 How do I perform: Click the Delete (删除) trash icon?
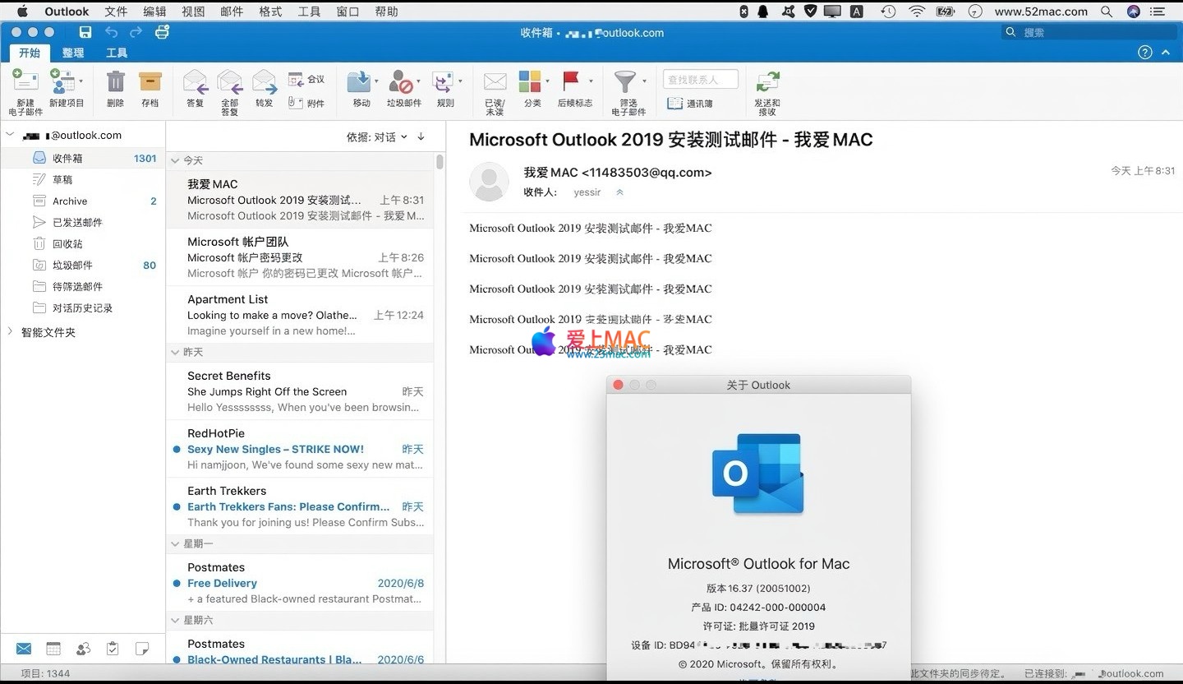pos(116,83)
